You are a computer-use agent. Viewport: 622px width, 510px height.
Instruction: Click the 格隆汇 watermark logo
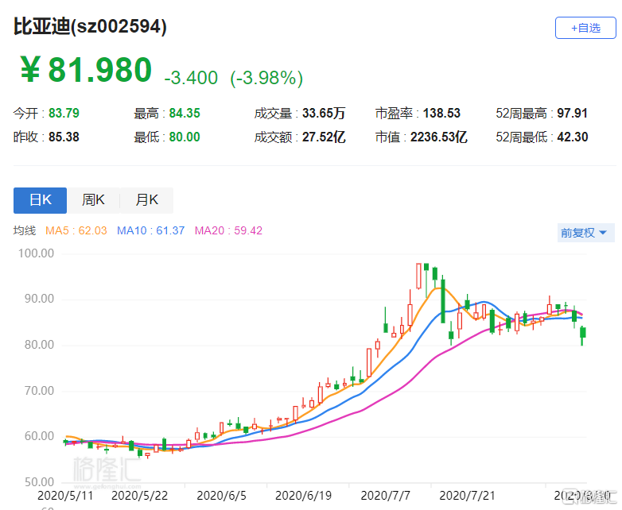[x=107, y=469]
